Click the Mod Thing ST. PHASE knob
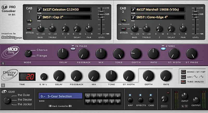Image resolution: width=208 pixels, height=113 pixels. point(191,54)
